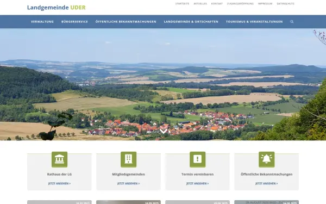Open the Zugangseröffnung top link
The image size is (326, 204).
click(240, 4)
